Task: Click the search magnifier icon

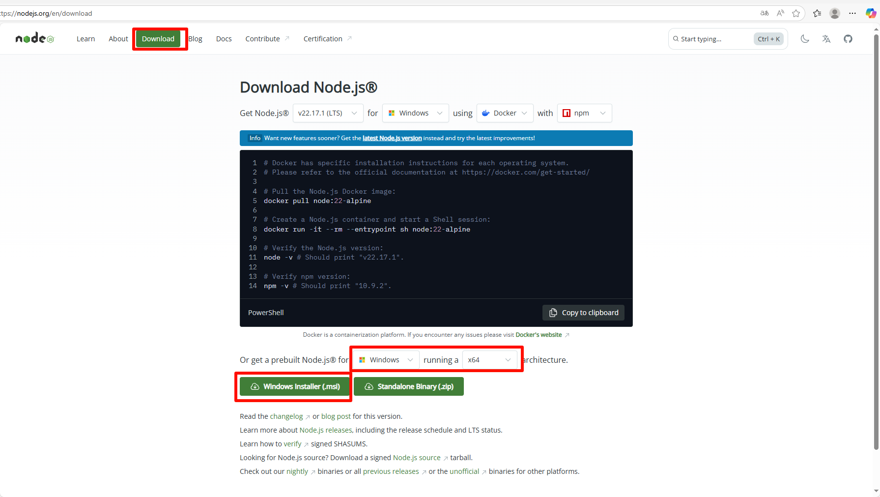Action: (x=676, y=39)
